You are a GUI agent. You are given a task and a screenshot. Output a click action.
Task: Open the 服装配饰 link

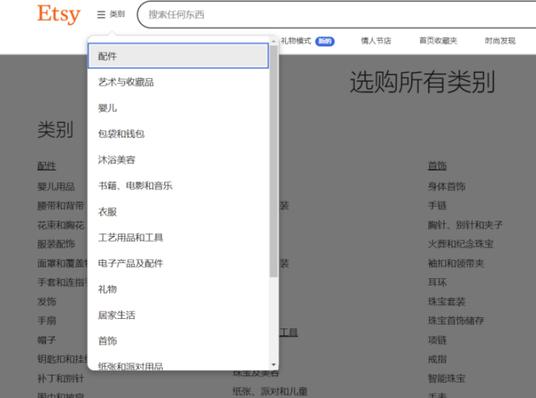56,244
